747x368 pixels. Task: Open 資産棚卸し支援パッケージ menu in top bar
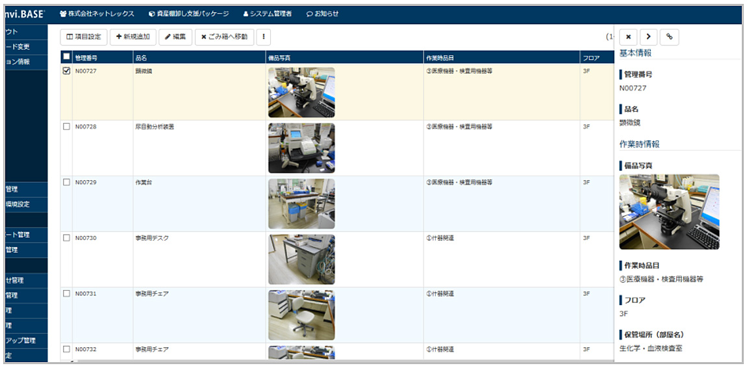click(188, 14)
